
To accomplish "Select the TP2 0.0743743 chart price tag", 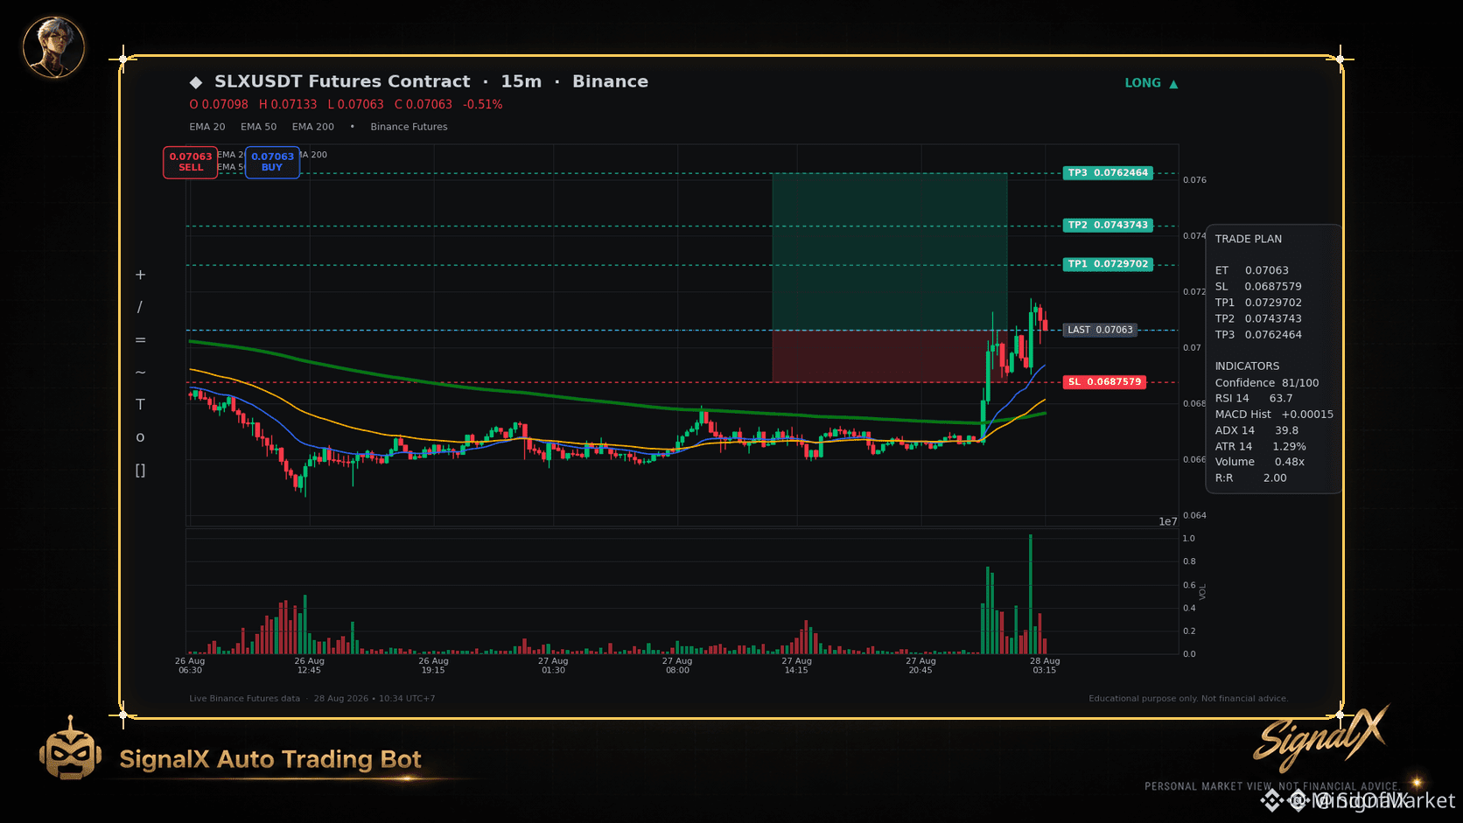I will click(1108, 226).
